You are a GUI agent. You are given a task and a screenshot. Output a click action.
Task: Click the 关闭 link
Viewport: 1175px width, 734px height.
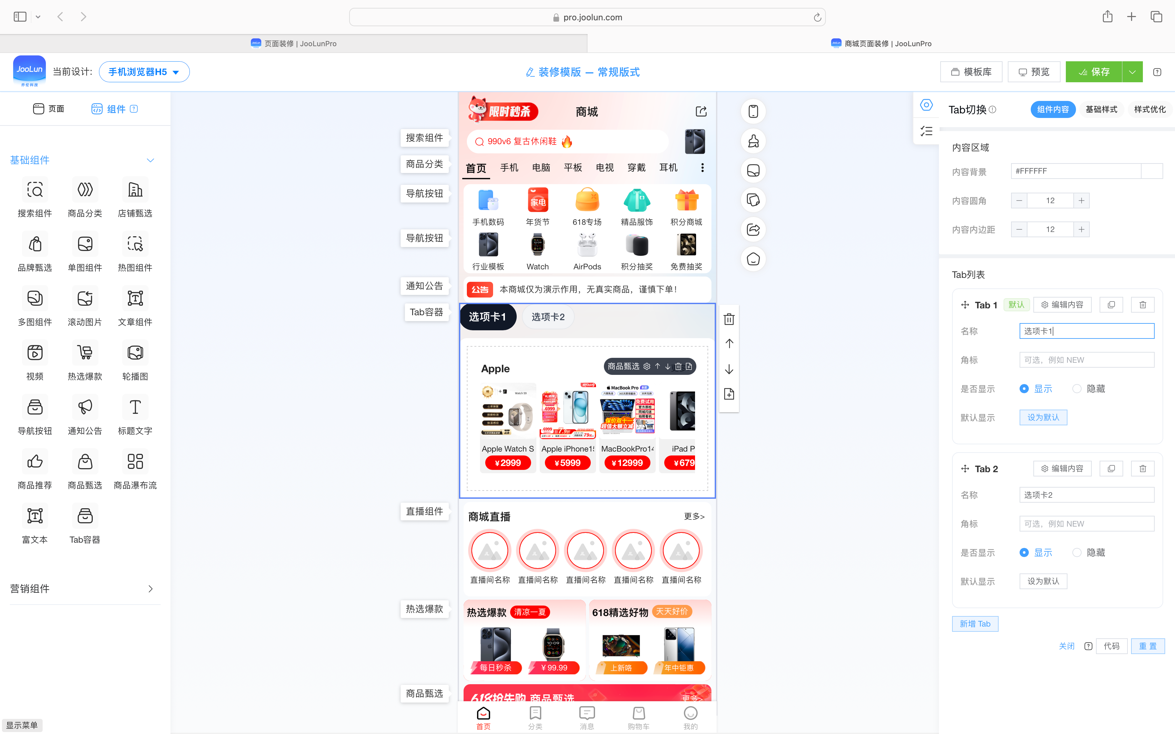pyautogui.click(x=1066, y=647)
